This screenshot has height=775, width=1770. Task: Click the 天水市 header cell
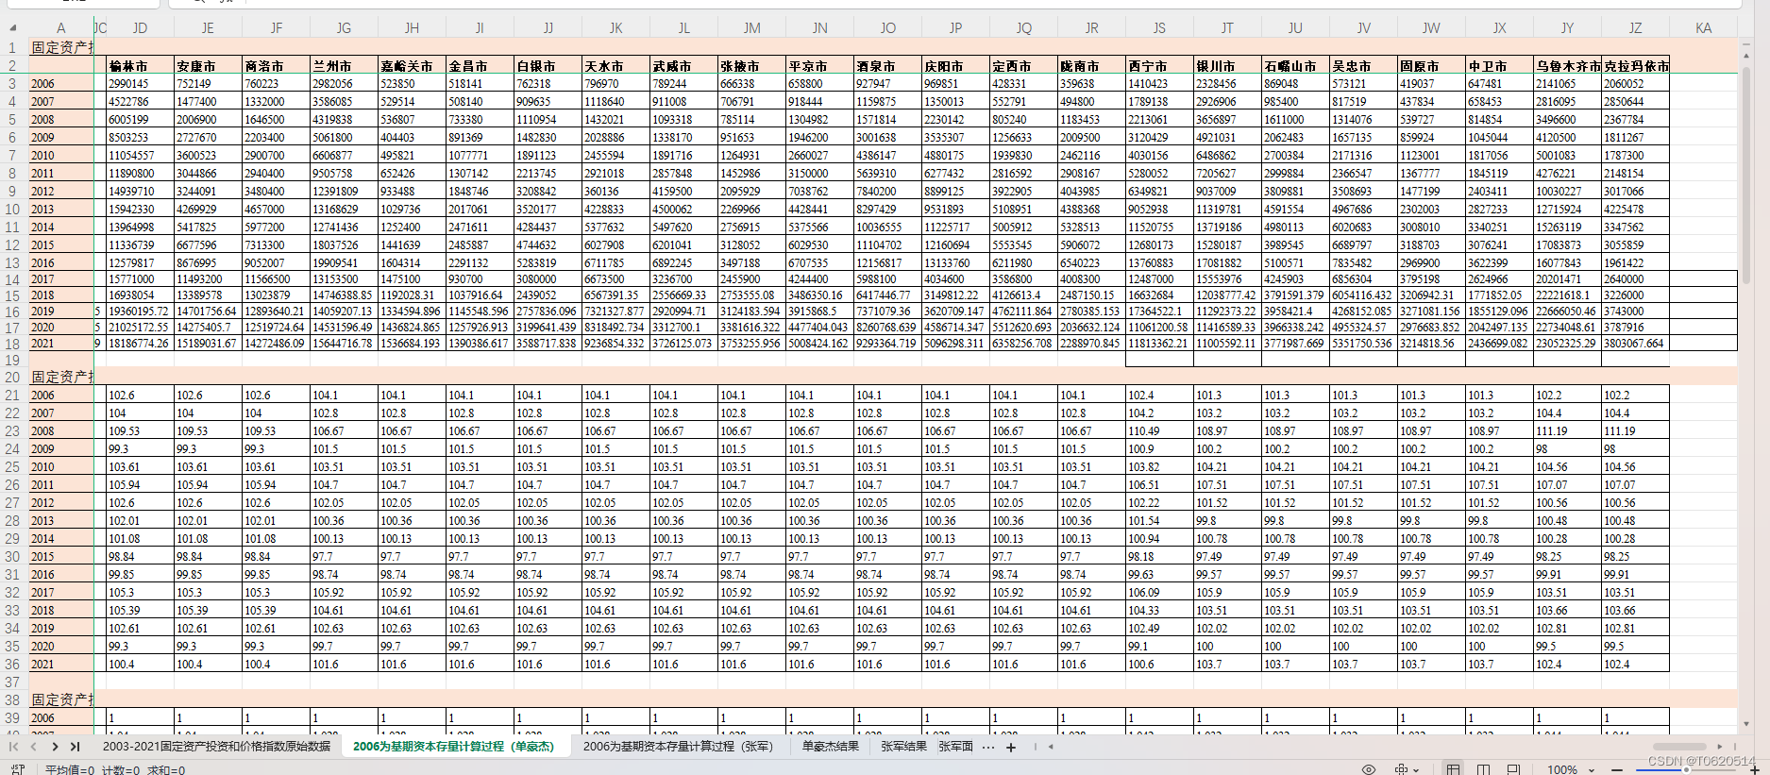click(x=615, y=66)
